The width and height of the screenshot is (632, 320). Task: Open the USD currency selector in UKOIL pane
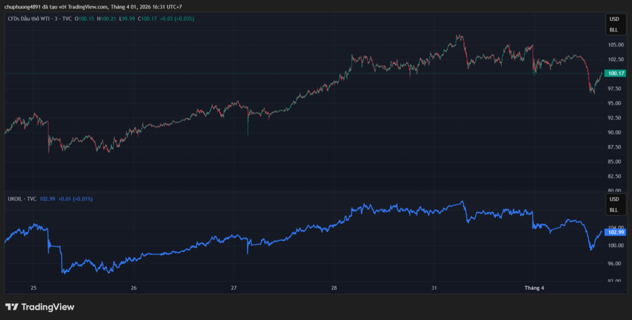coord(613,200)
